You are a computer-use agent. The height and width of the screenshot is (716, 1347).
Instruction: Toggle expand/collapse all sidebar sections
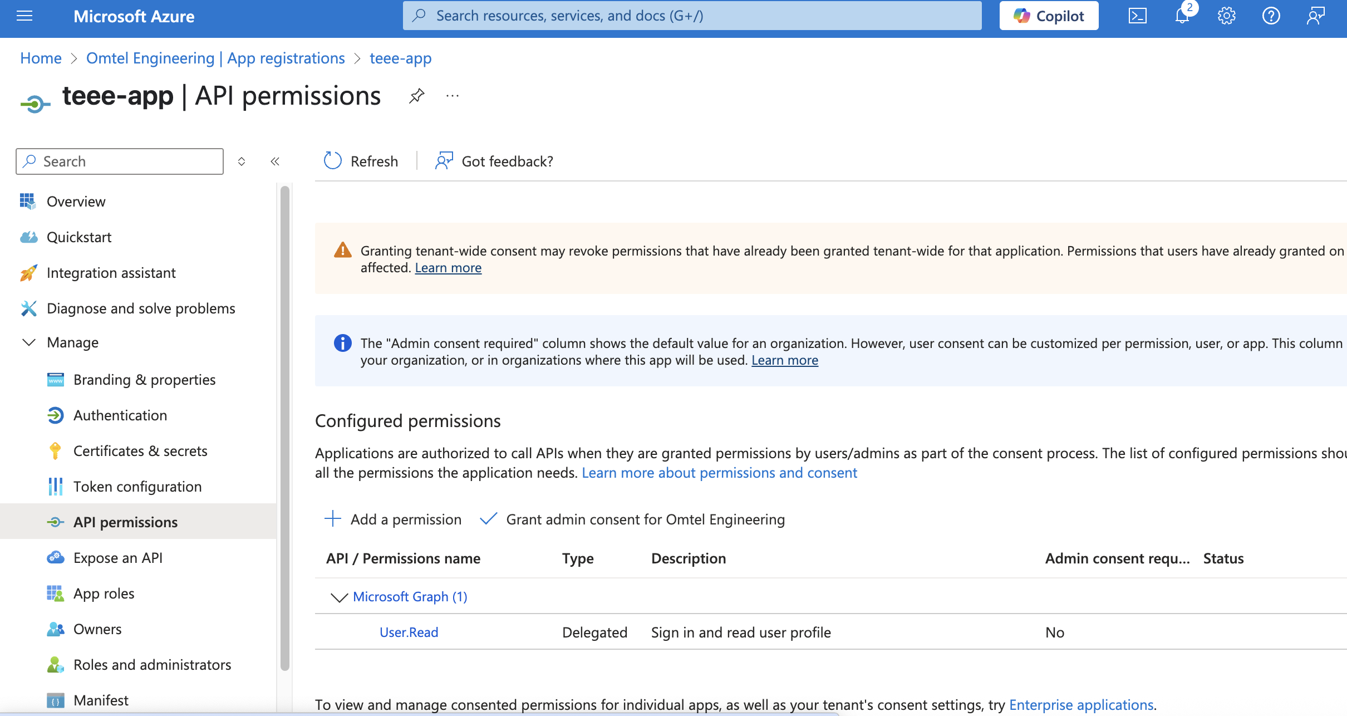(x=242, y=161)
